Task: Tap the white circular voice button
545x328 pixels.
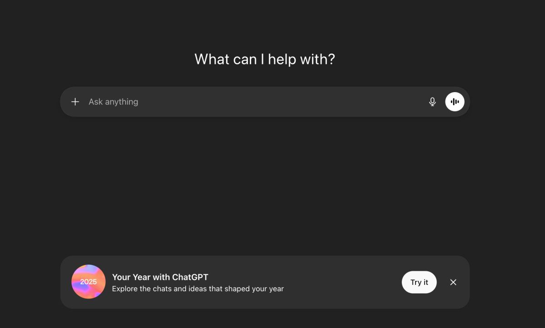Action: tap(455, 102)
